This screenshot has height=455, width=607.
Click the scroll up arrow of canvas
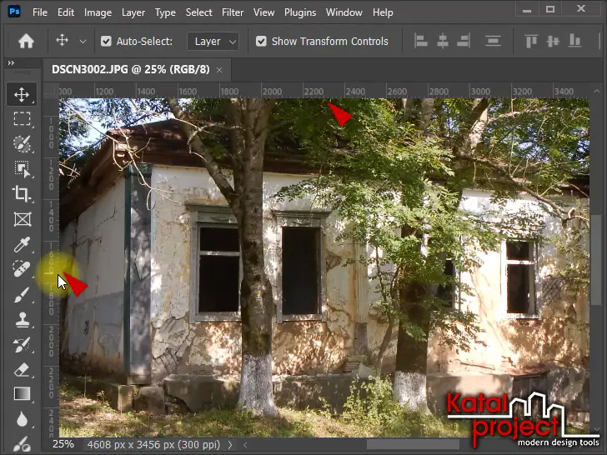click(596, 92)
